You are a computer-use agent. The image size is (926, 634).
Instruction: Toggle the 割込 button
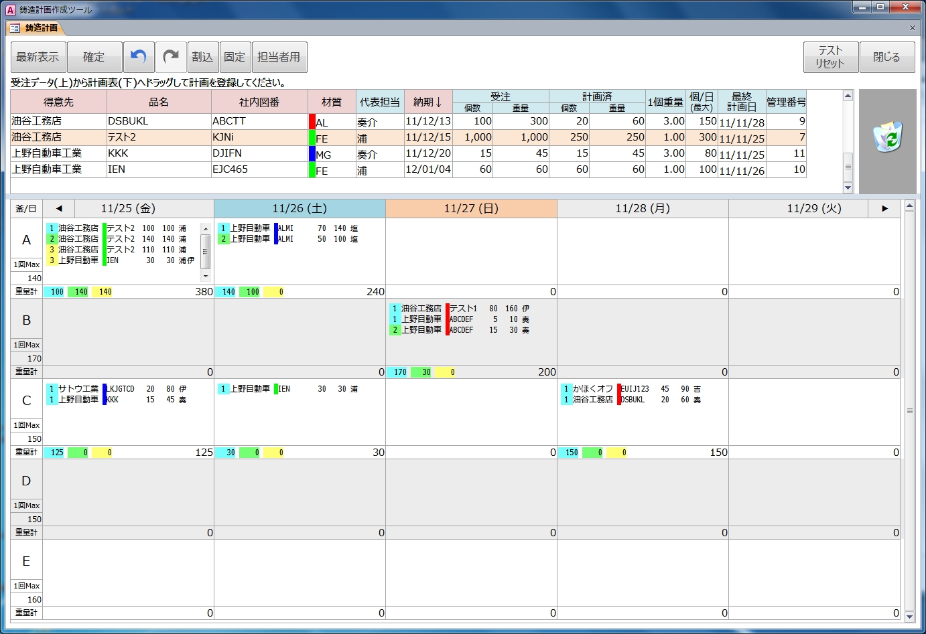pos(202,57)
